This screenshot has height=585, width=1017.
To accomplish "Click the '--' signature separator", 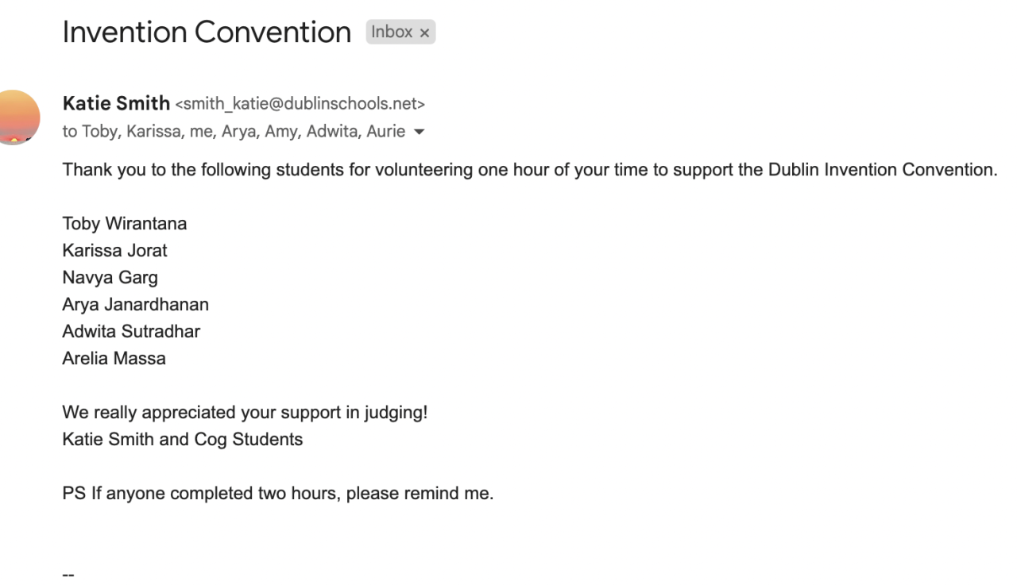I will point(68,574).
